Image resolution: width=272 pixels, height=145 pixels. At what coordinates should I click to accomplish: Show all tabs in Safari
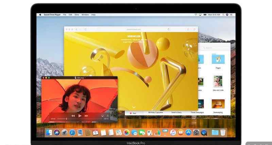tap(194, 30)
